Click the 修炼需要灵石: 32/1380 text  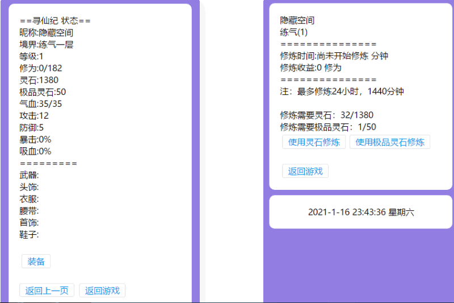pos(327,115)
